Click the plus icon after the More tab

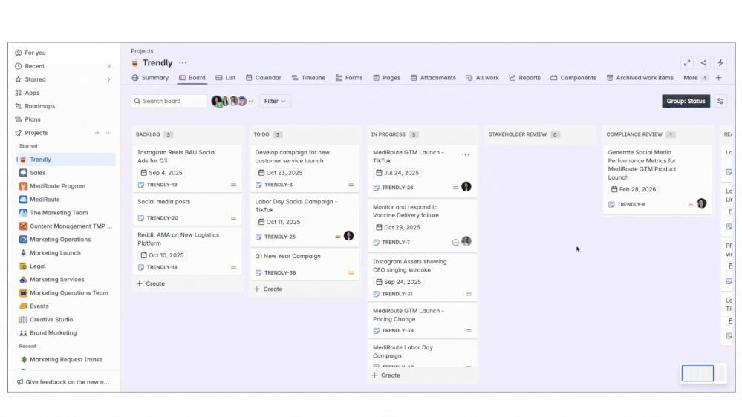click(719, 78)
